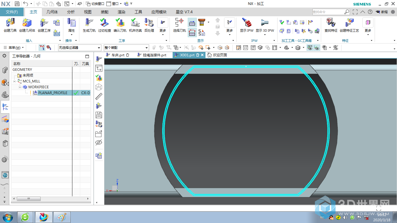
Task: Open the browser icon in the taskbar
Action: point(25,217)
